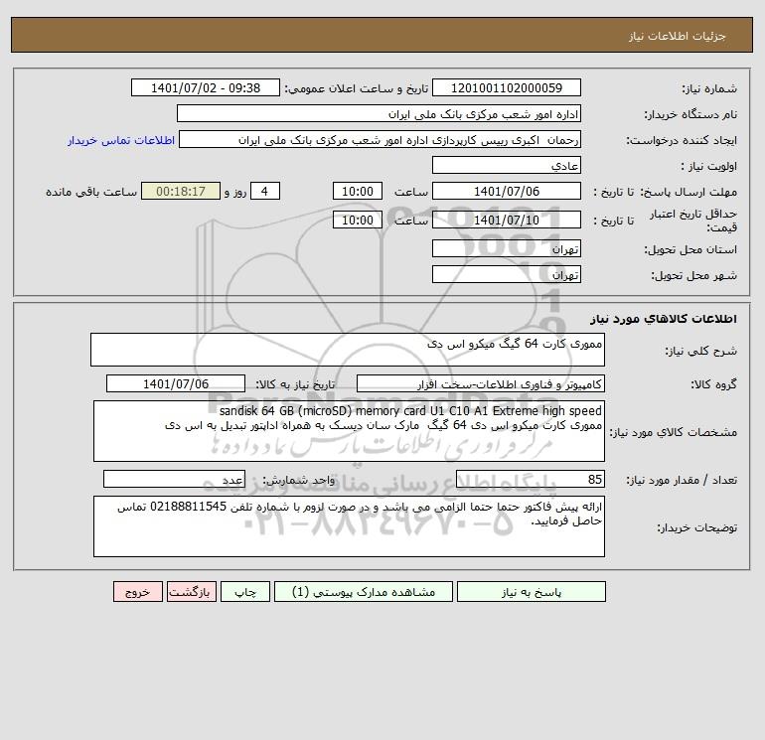Click remaining time countdown 00:18:17
Screen dimensions: 765x740
(x=181, y=192)
